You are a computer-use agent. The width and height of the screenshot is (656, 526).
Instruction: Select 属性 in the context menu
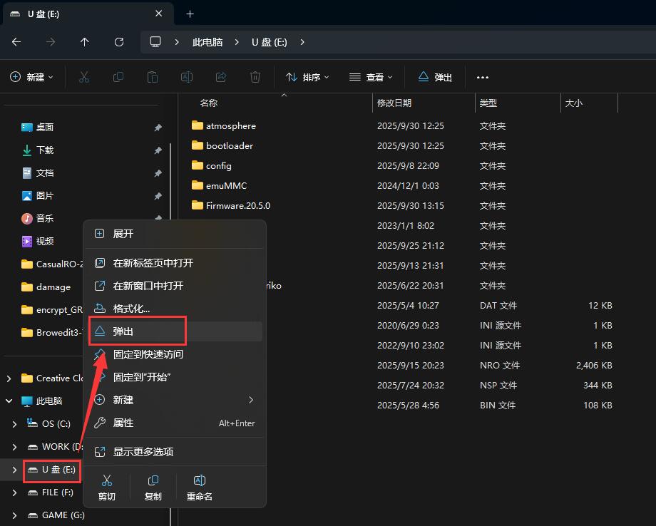click(123, 423)
